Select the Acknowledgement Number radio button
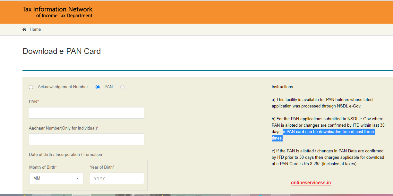 click(x=31, y=87)
